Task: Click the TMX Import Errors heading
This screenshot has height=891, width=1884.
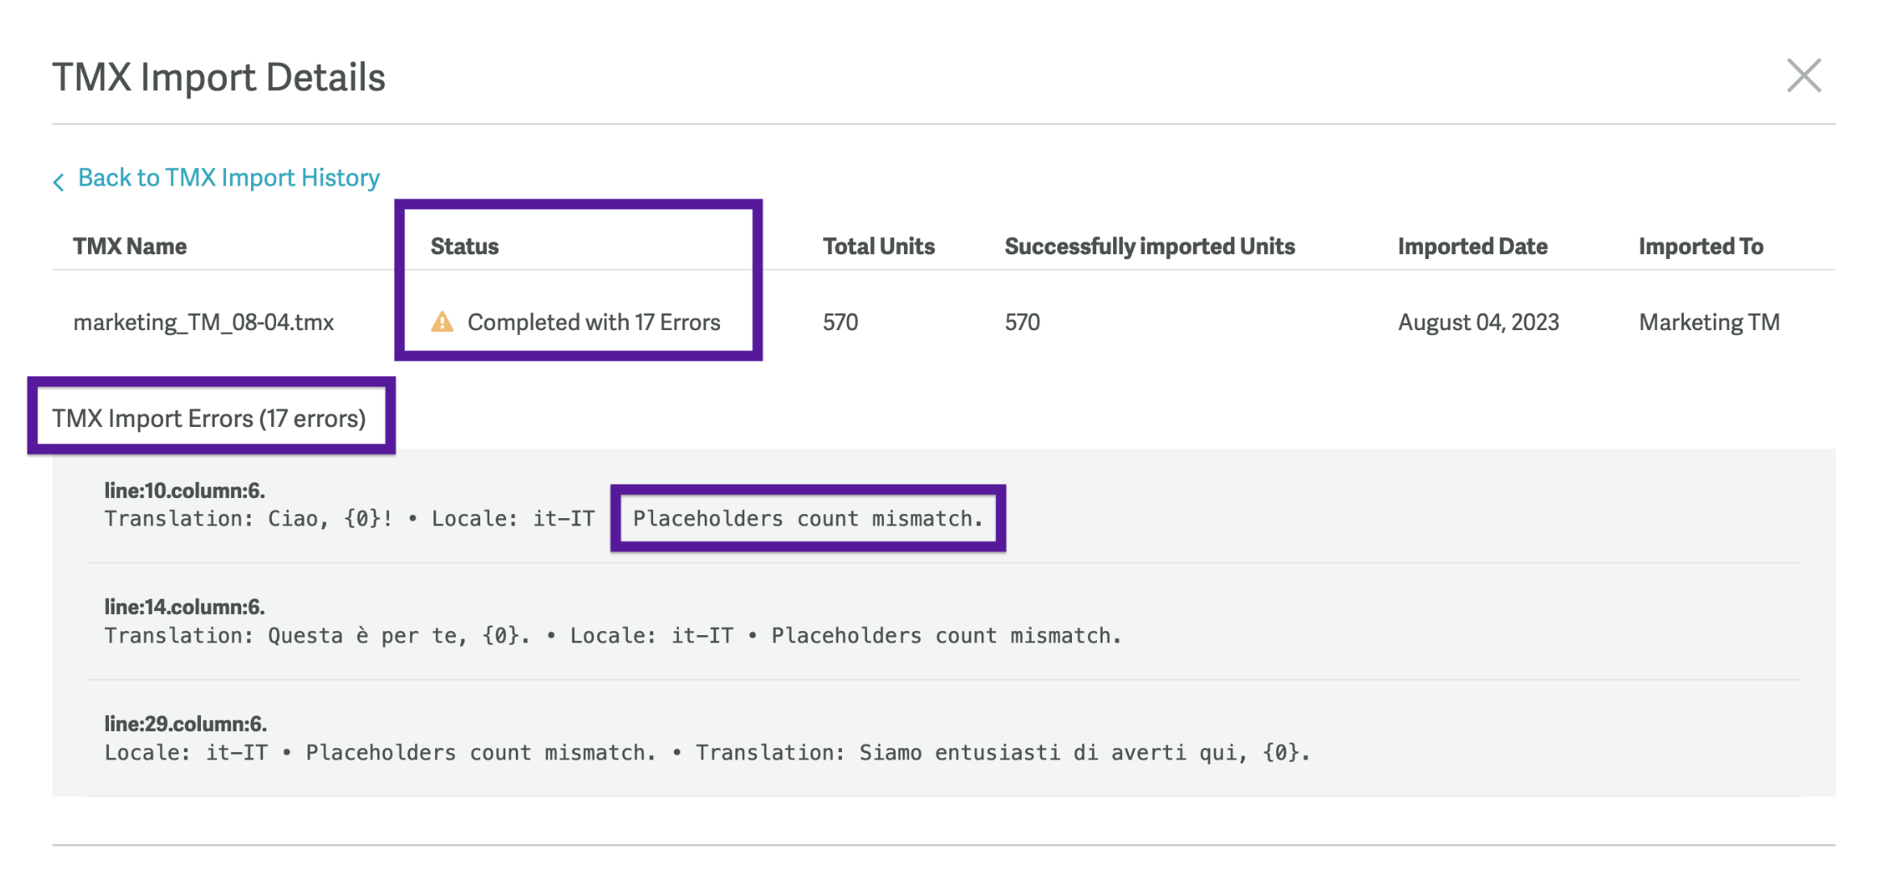Action: coord(209,418)
